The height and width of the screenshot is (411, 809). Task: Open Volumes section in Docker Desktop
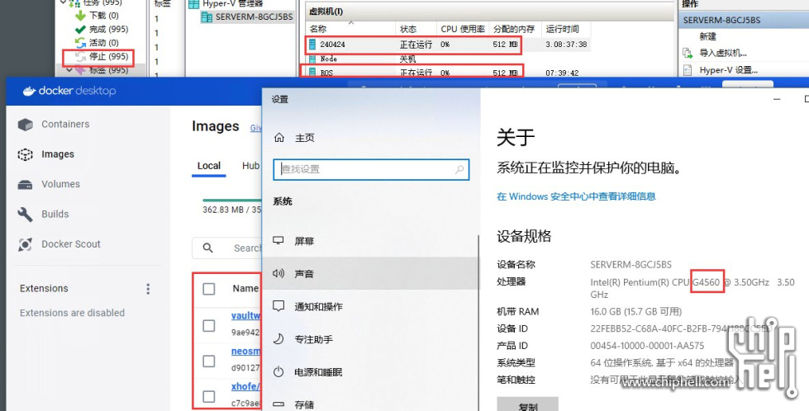pos(49,184)
